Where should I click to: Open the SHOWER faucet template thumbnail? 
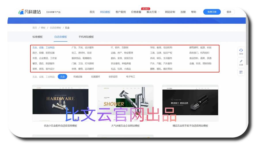[x=125, y=103]
